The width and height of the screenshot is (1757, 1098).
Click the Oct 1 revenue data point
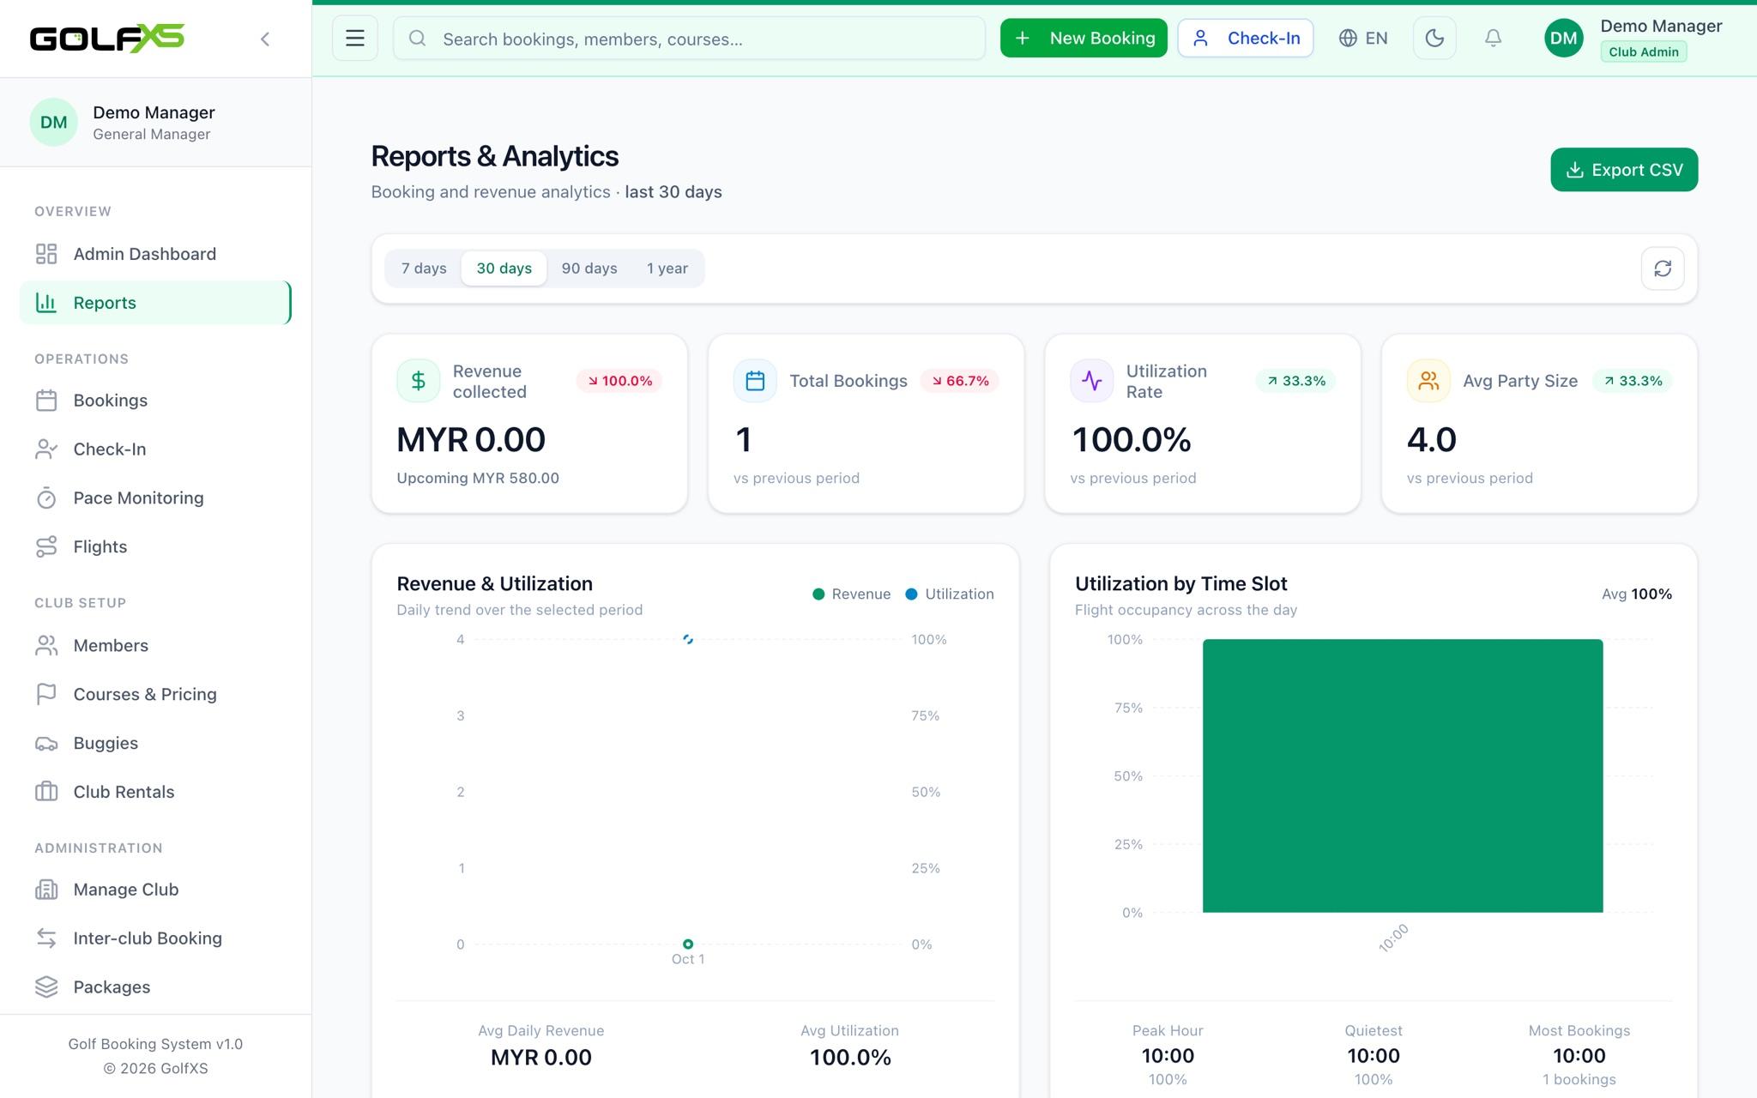coord(688,944)
